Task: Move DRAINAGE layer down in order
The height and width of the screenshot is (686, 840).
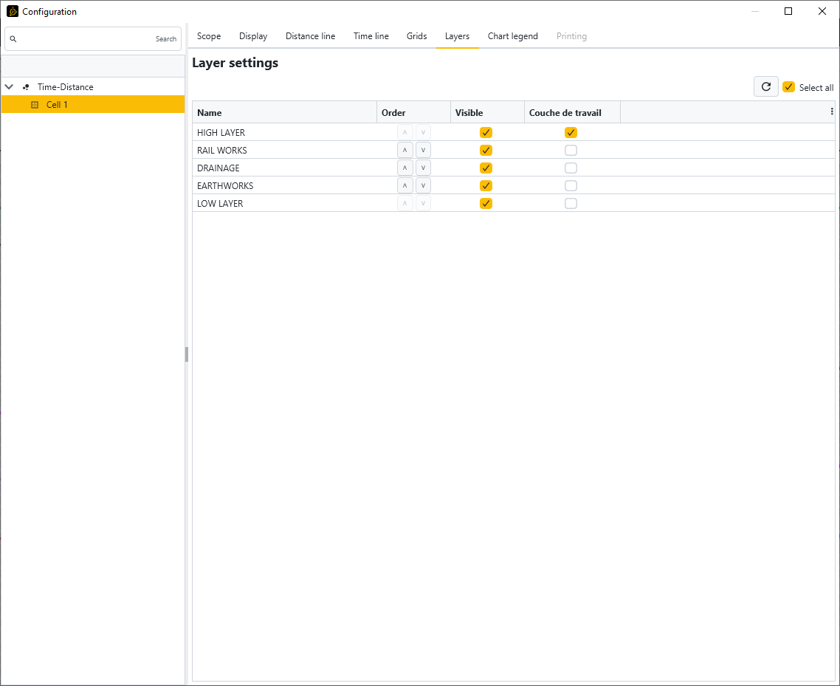Action: [423, 168]
